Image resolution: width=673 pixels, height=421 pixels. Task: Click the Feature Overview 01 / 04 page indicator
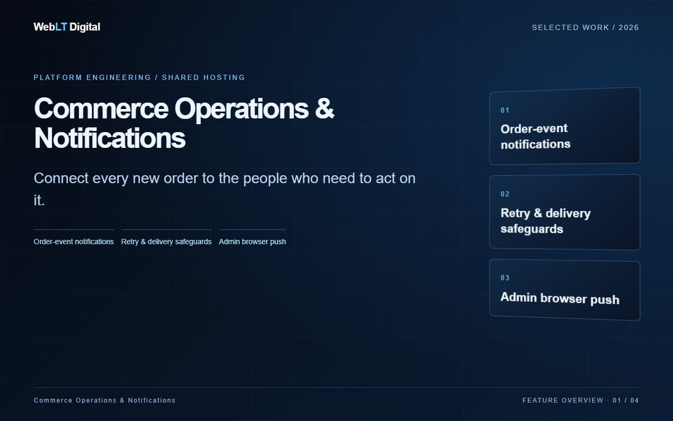point(580,400)
